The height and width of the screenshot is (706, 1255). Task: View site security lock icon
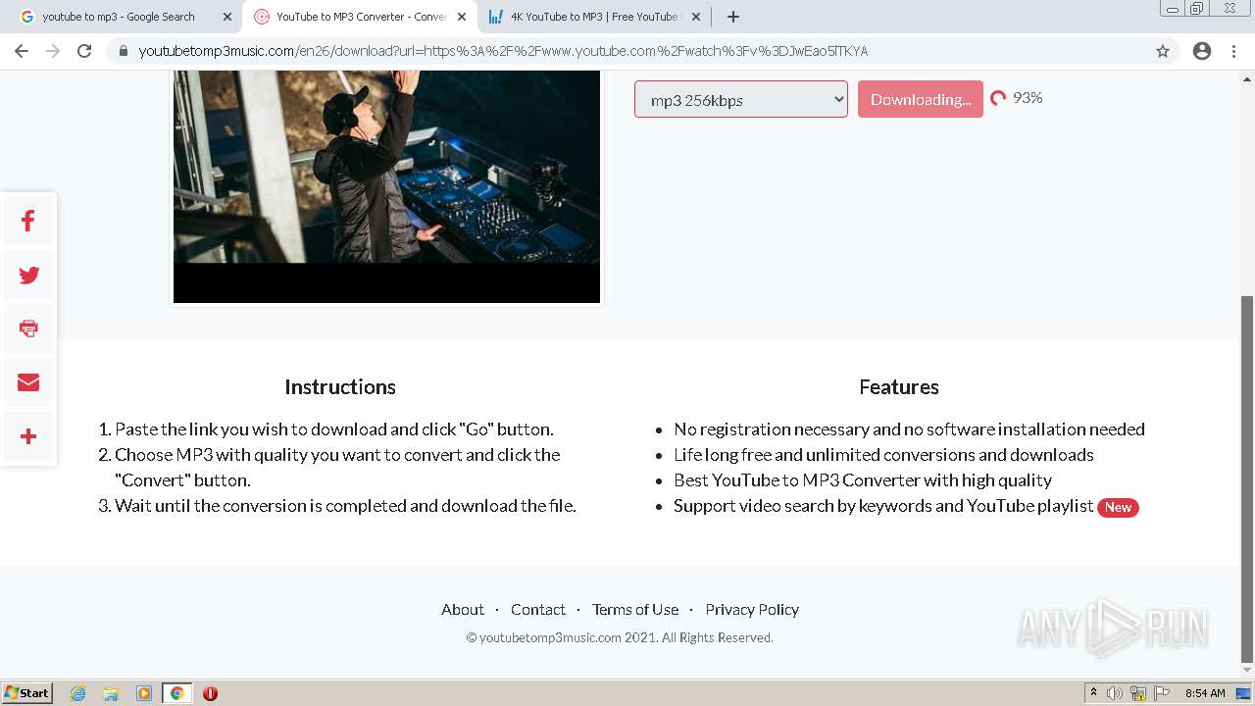(x=124, y=51)
